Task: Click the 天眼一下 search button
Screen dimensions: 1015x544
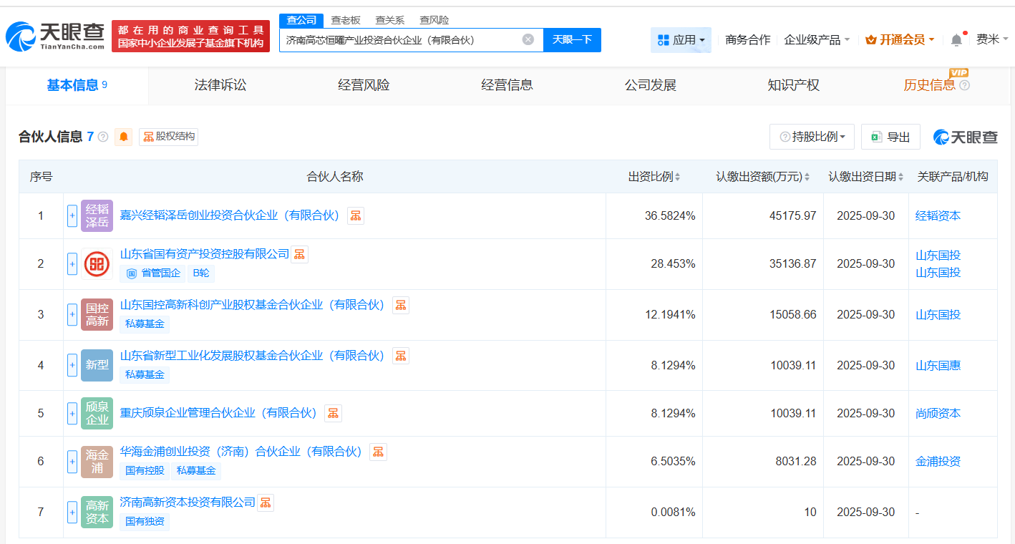Action: pos(573,39)
